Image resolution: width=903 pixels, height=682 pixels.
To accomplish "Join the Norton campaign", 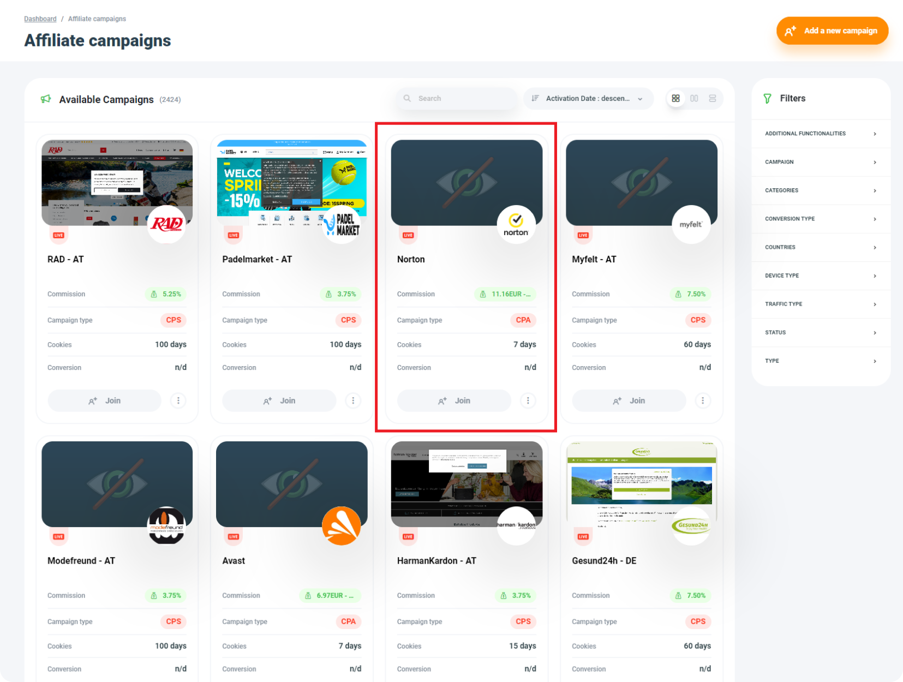I will tap(453, 400).
